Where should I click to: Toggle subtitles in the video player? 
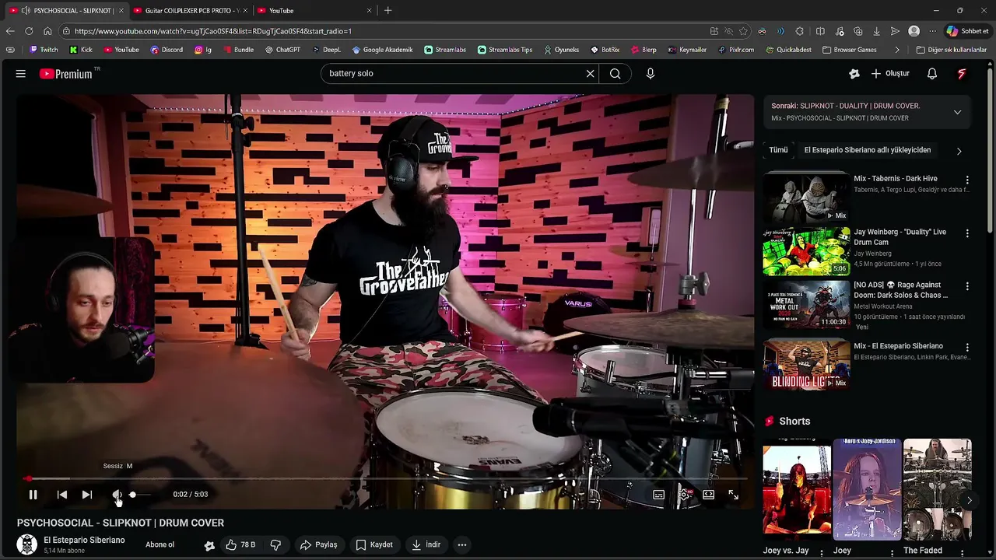coord(658,495)
